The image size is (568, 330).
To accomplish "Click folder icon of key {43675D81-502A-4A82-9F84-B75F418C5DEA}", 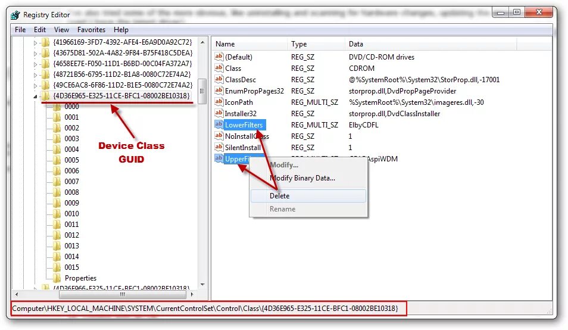I will point(45,53).
